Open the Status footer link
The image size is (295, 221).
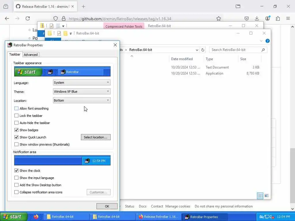coord(130,206)
